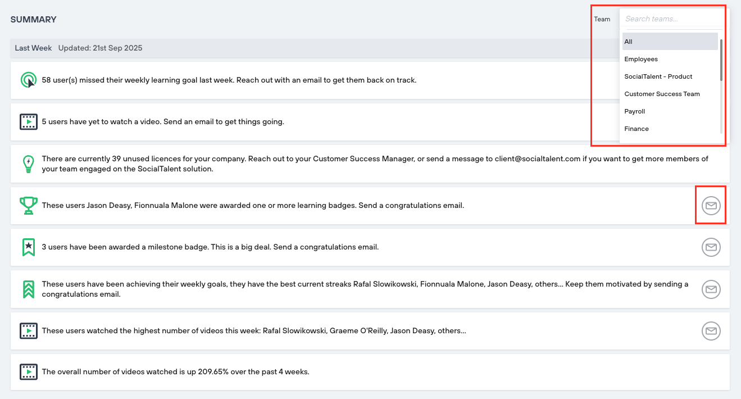741x399 pixels.
Task: Click the lightbulb icon beside unused licences
Action: (28, 164)
